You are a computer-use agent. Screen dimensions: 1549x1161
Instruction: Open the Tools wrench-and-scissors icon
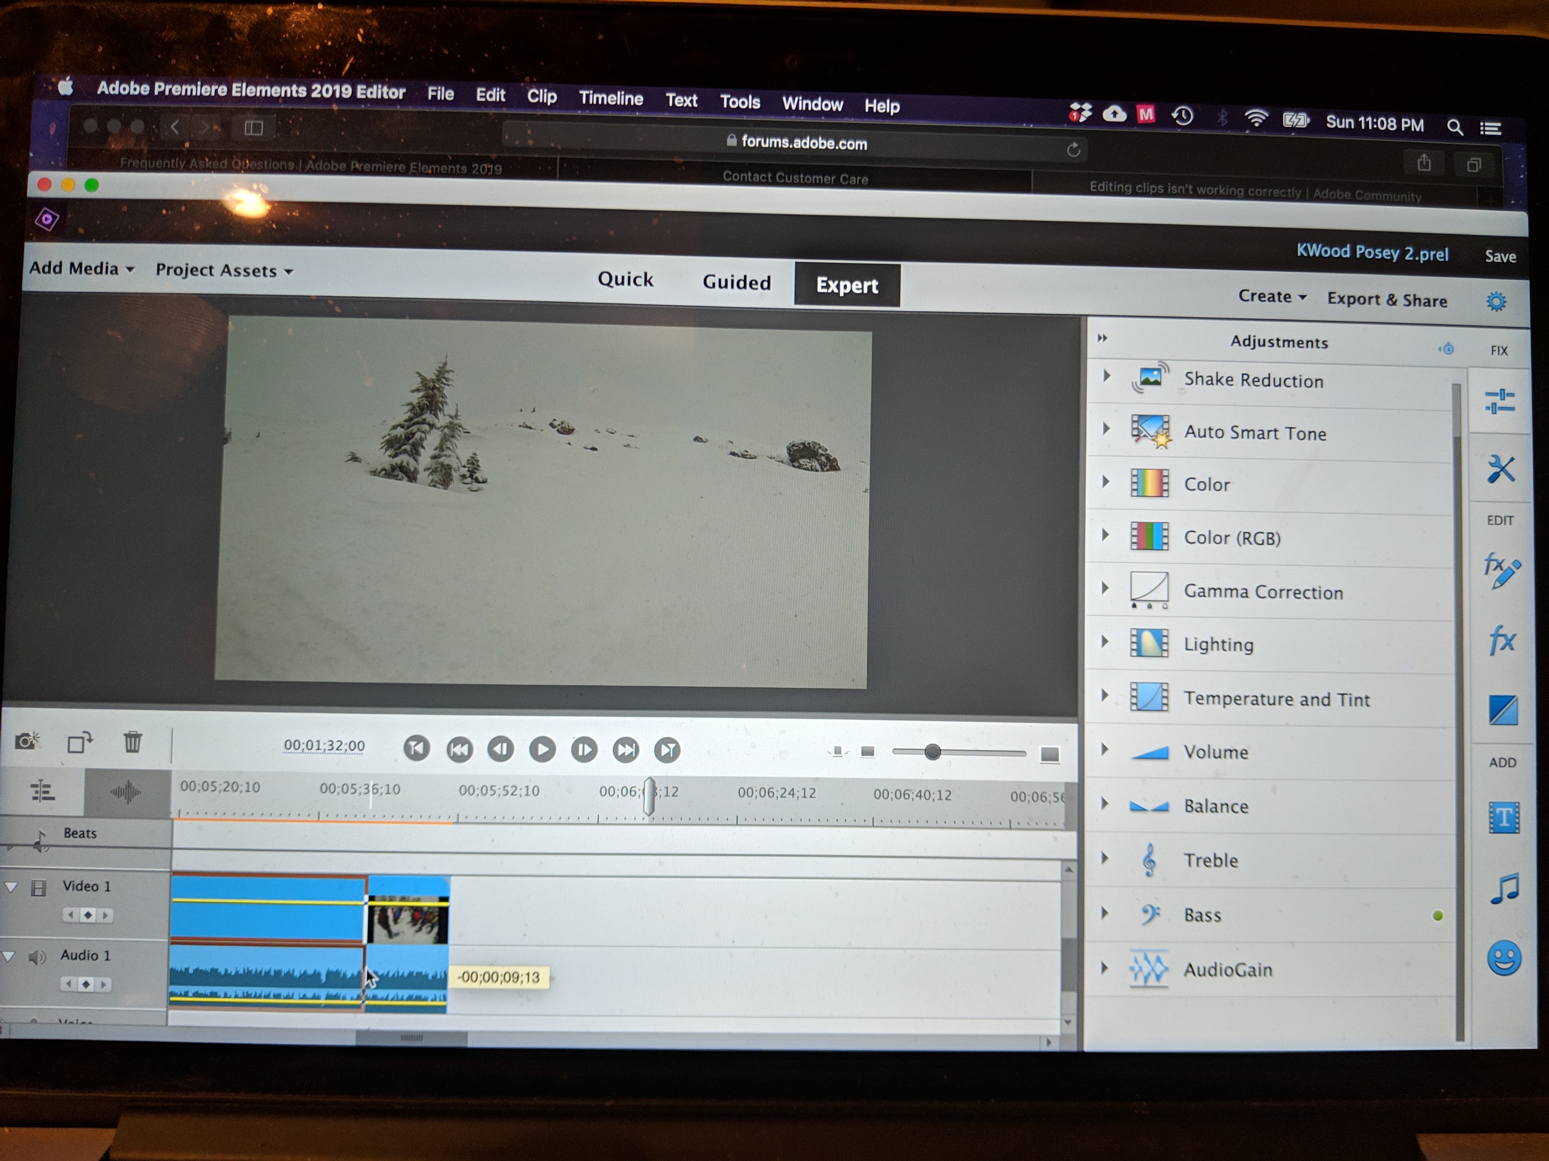(1501, 469)
